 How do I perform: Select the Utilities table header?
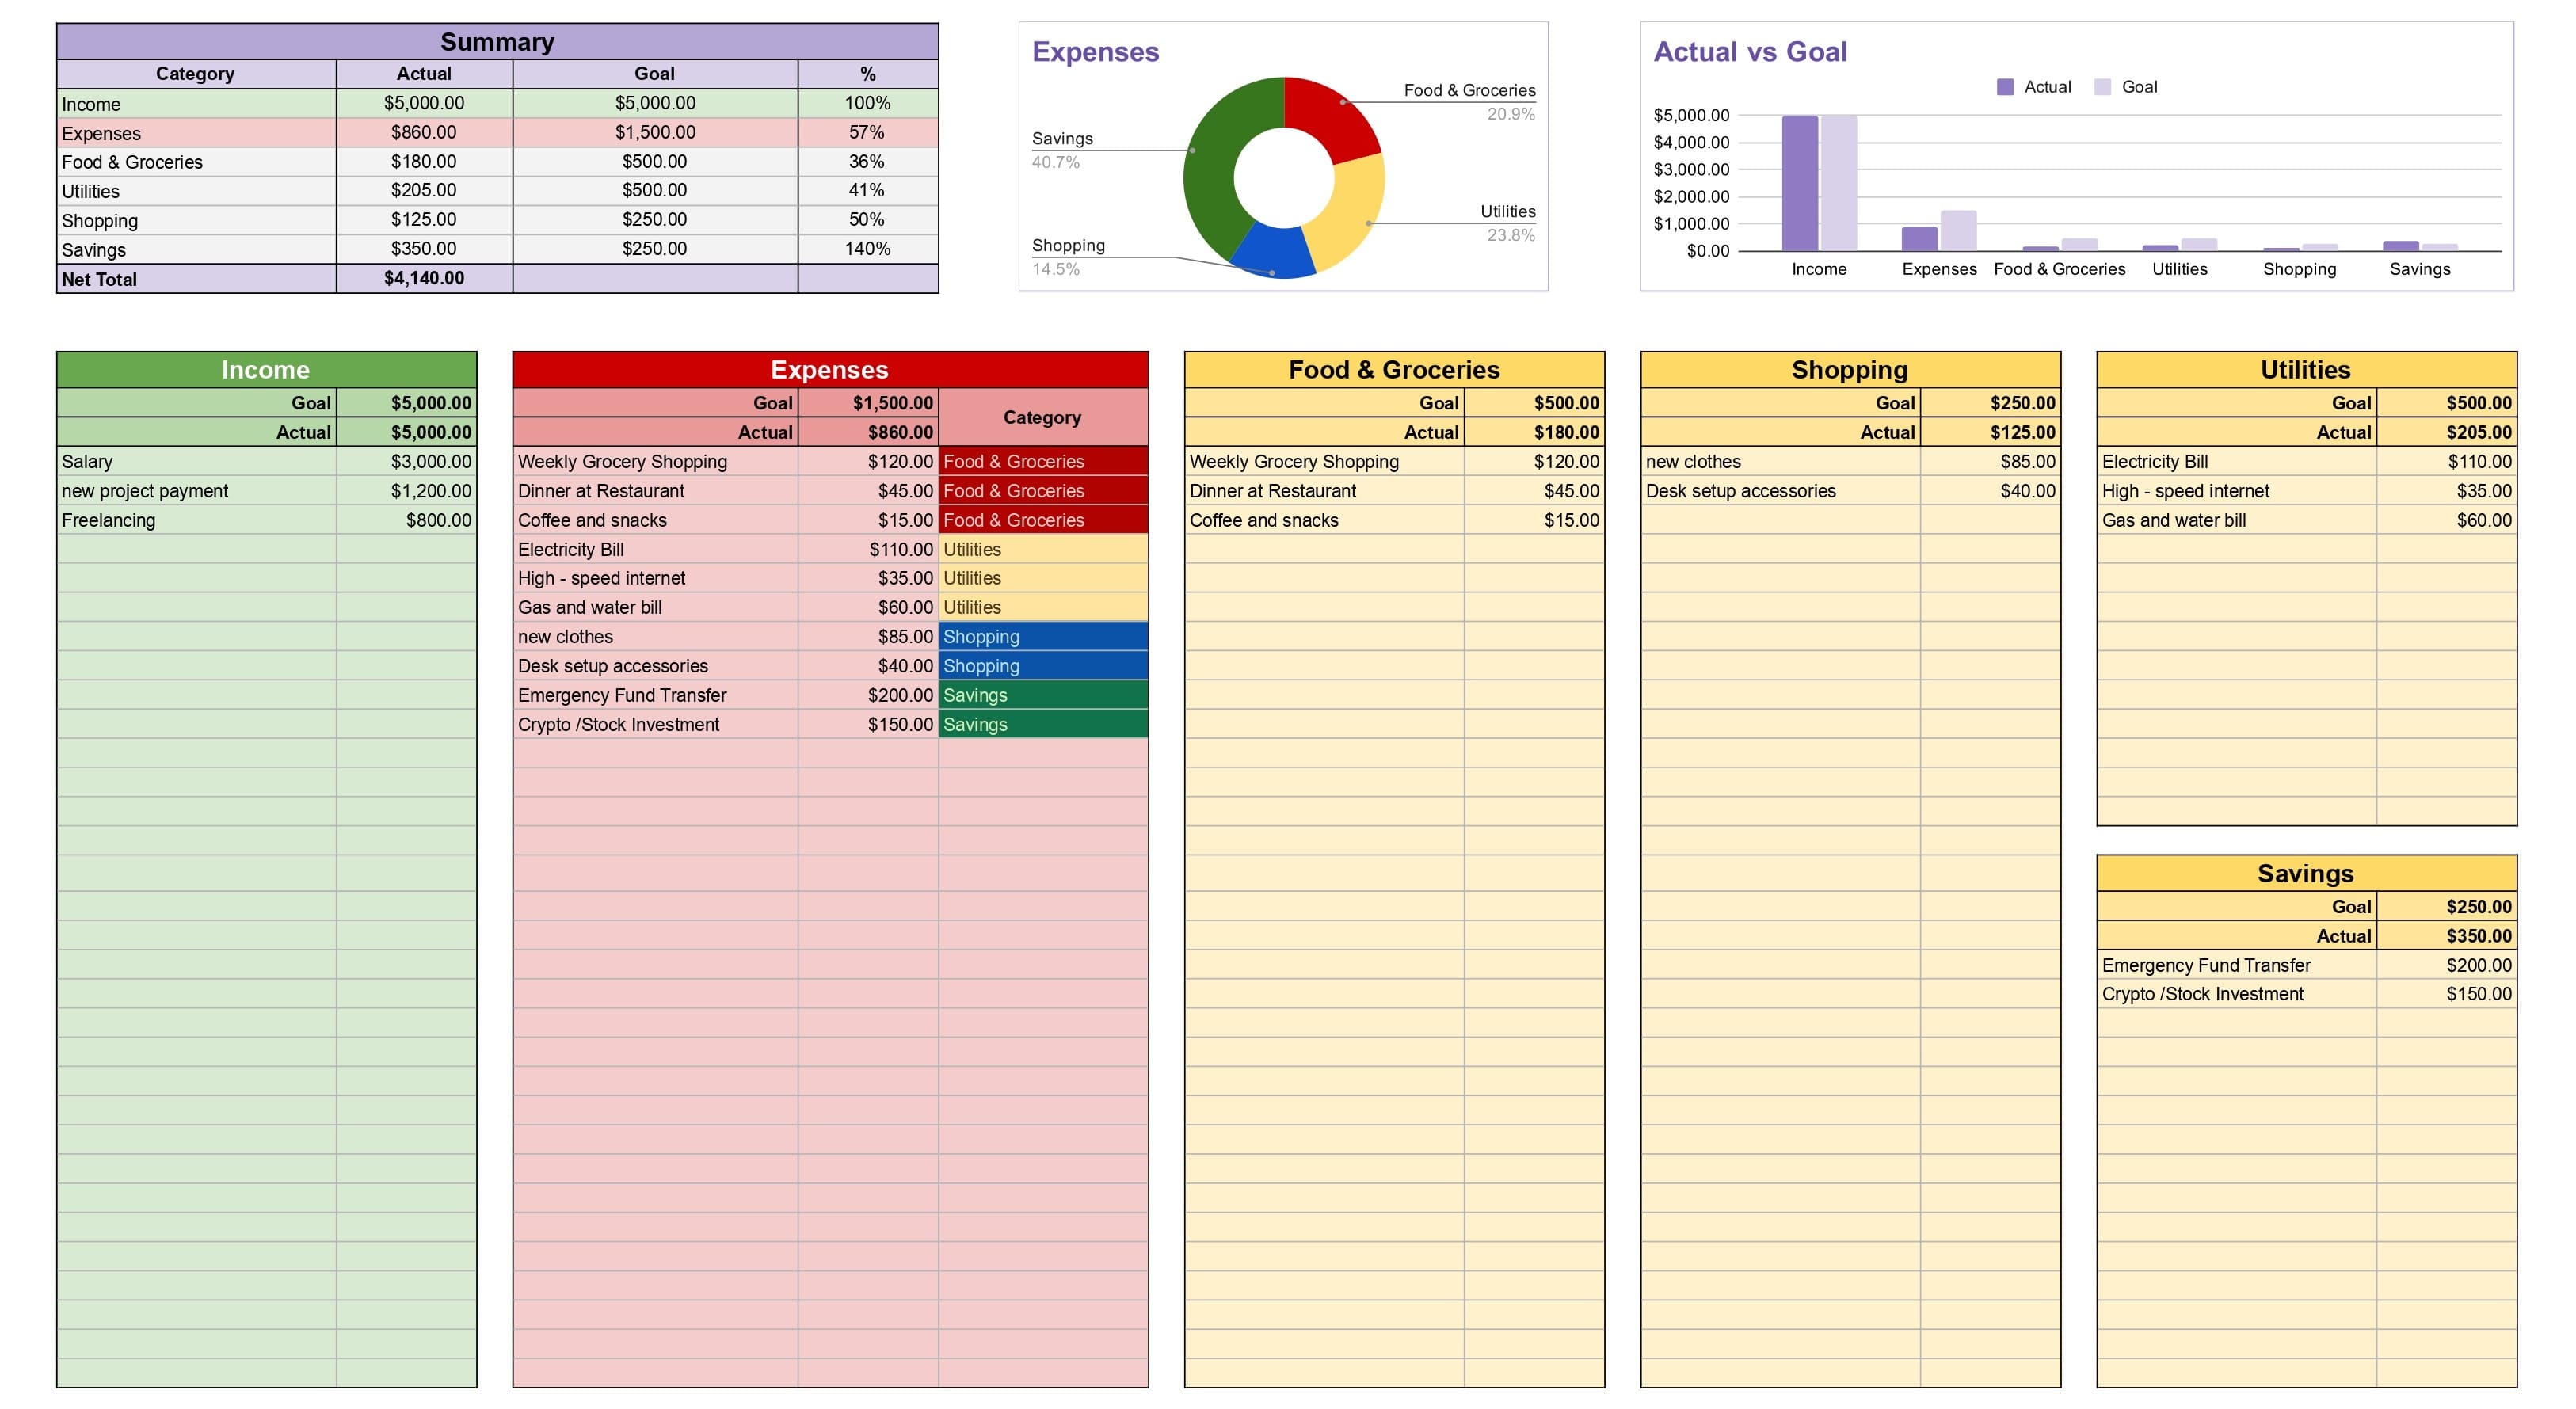(2306, 370)
